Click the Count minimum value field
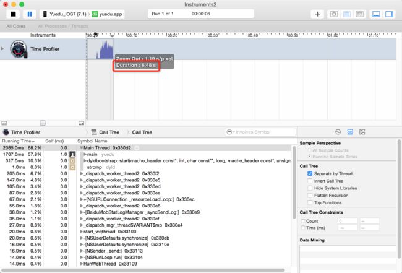The height and width of the screenshot is (273, 402). click(348, 221)
